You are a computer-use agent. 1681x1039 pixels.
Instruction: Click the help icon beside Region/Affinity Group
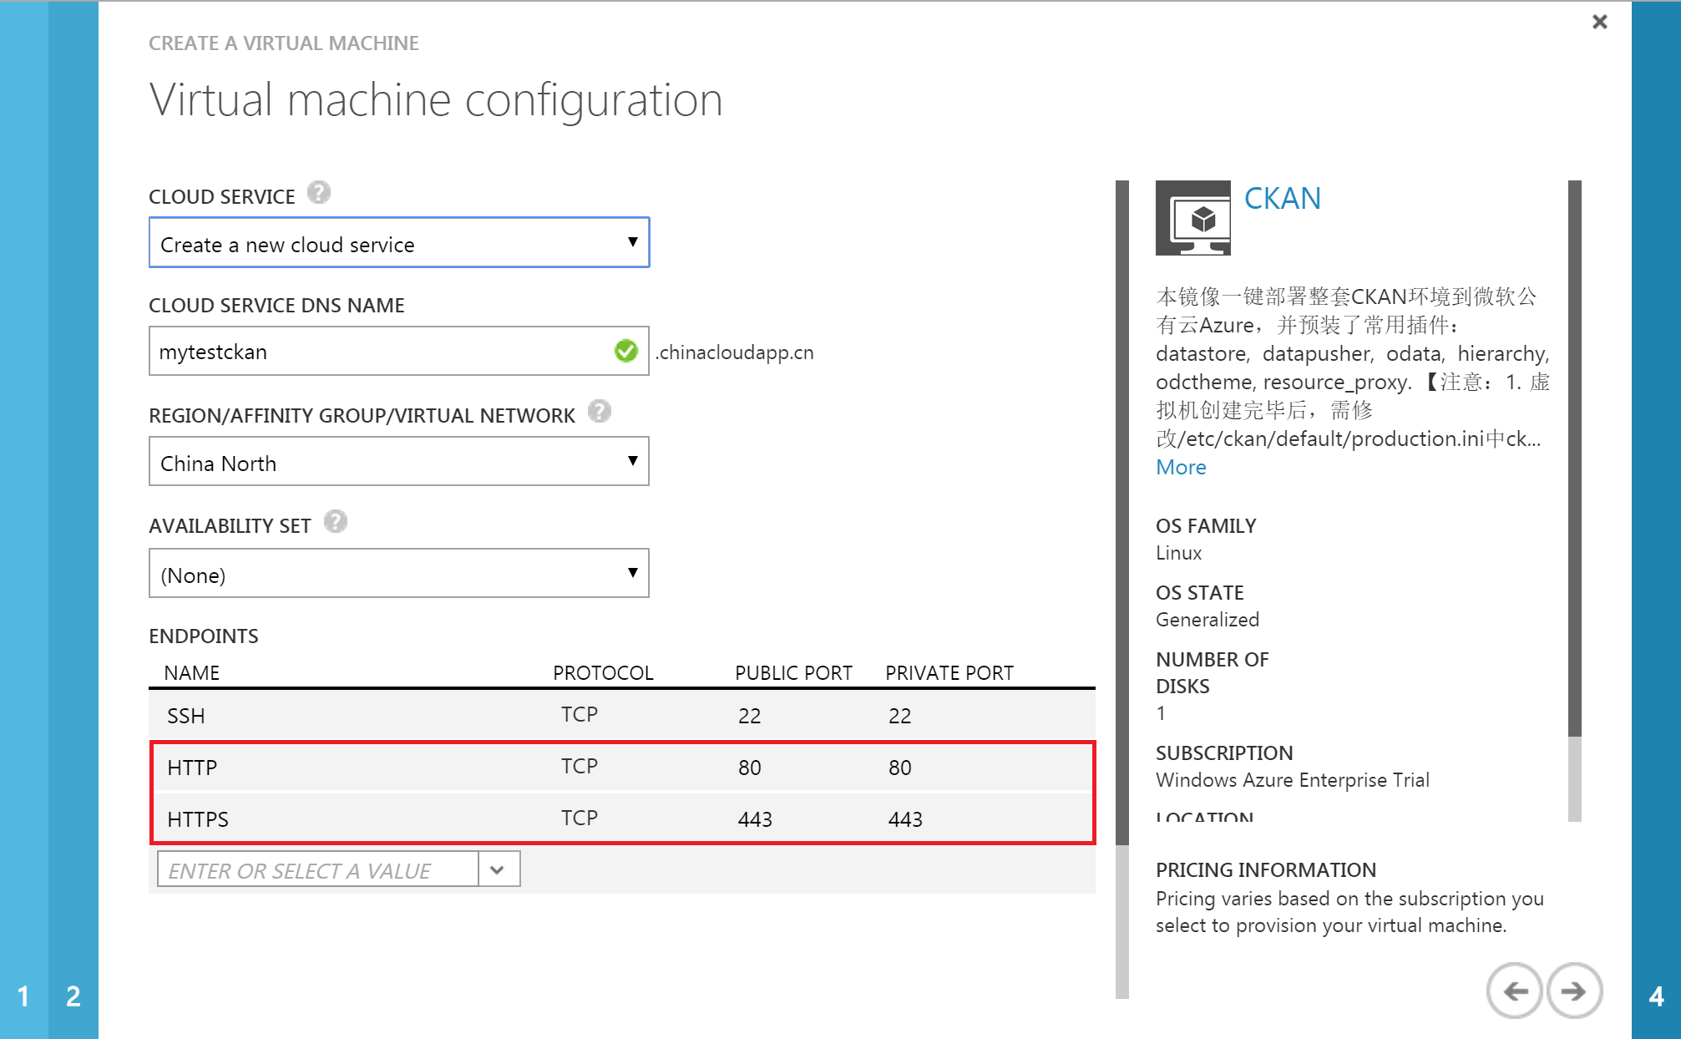[x=599, y=411]
